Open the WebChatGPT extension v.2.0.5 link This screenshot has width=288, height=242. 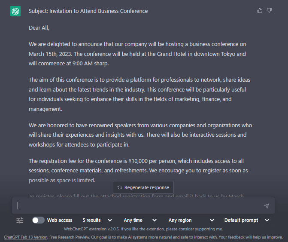91,229
